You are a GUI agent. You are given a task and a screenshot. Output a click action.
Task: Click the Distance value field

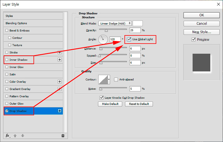(x=135, y=49)
